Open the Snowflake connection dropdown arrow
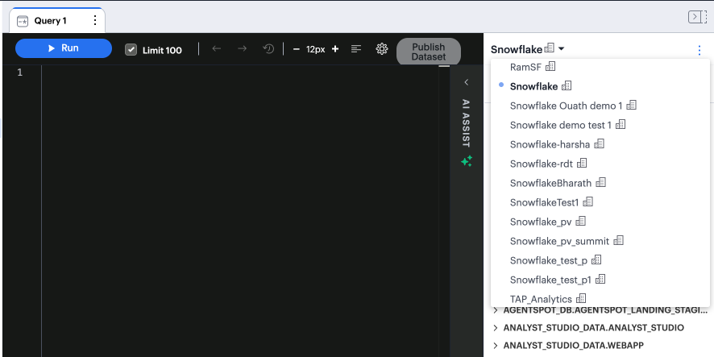714x357 pixels. 562,48
